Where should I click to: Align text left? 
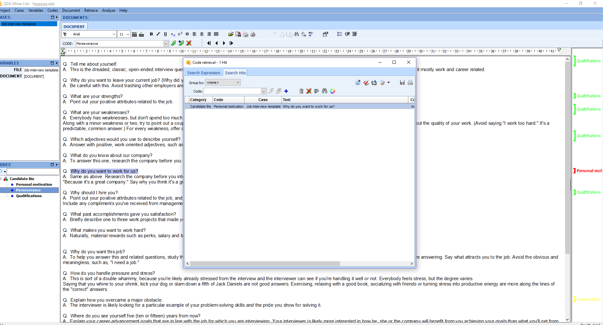pos(194,34)
